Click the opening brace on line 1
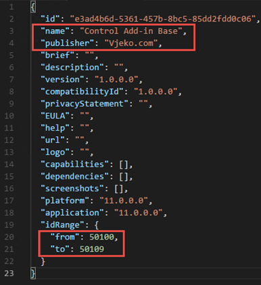This screenshot has height=285, width=261. tap(33, 7)
